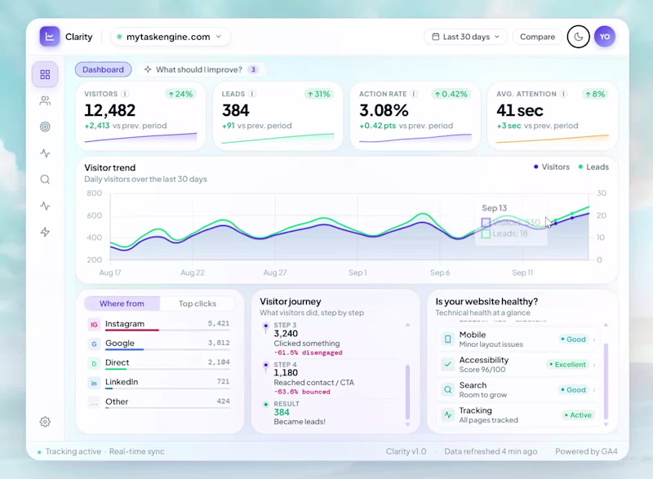Click the Tracking active status text

pos(73,451)
